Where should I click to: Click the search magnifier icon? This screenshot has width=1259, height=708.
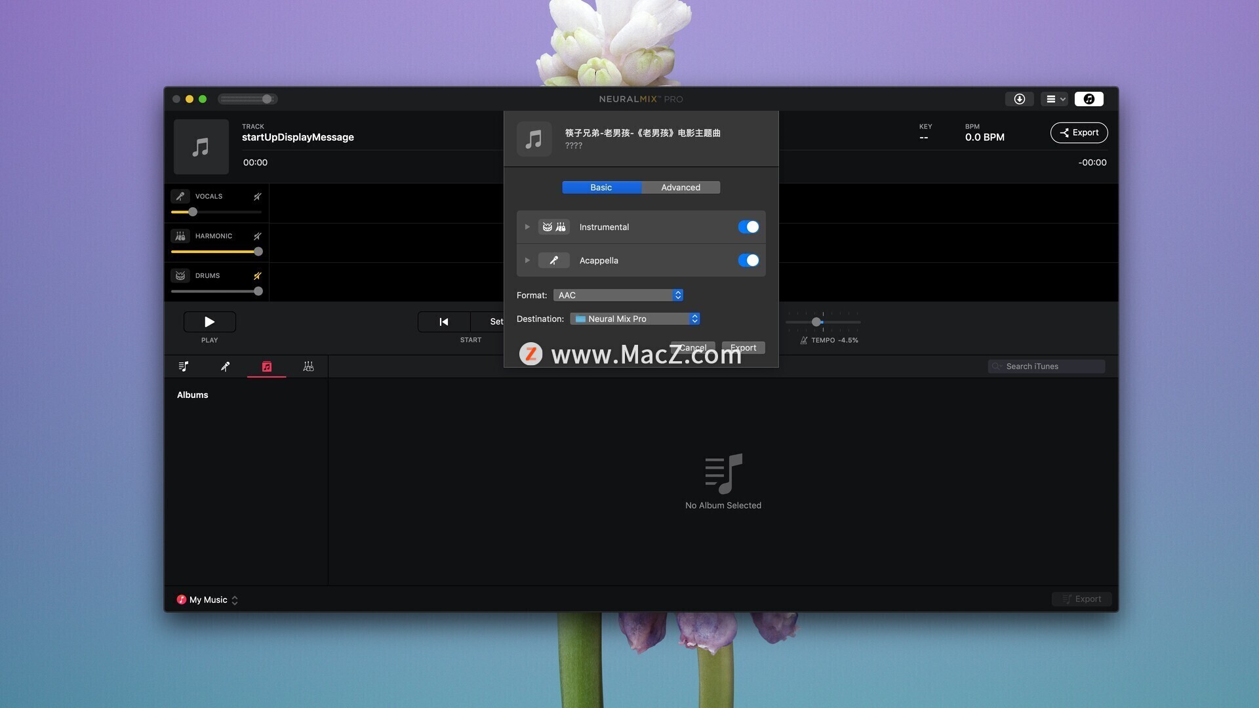click(997, 366)
